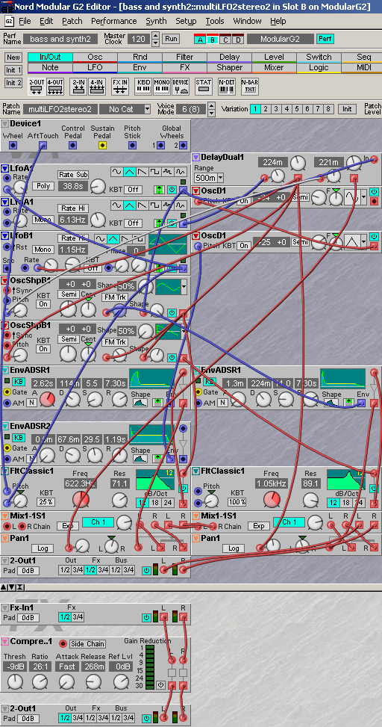The width and height of the screenshot is (382, 727).
Task: Open the patch category No Cat dropdown
Action: pyautogui.click(x=147, y=109)
